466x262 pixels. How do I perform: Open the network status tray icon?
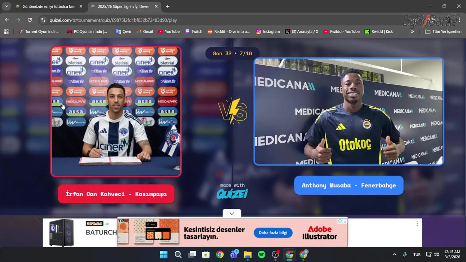[429, 254]
